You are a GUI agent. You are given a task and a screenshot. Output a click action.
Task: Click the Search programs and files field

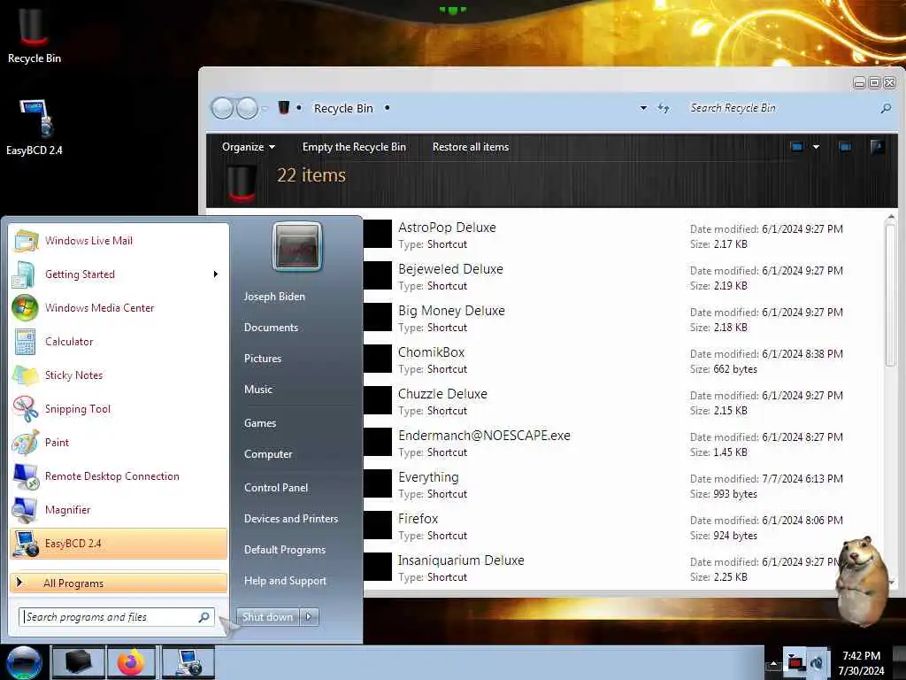[x=117, y=617]
